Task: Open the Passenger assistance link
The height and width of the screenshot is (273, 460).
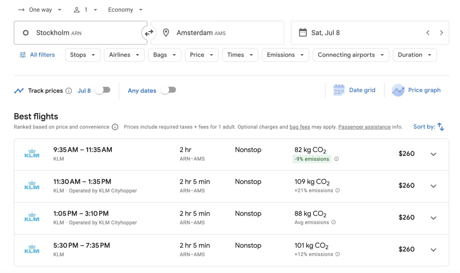Action: pos(364,127)
